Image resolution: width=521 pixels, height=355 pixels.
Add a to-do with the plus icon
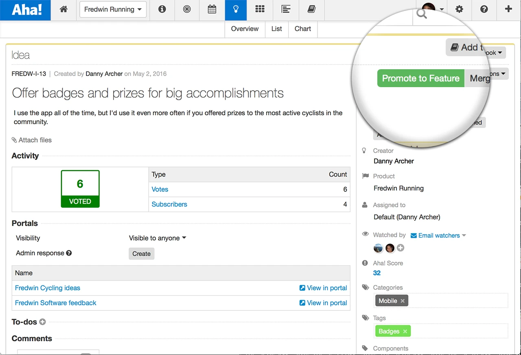pyautogui.click(x=42, y=322)
